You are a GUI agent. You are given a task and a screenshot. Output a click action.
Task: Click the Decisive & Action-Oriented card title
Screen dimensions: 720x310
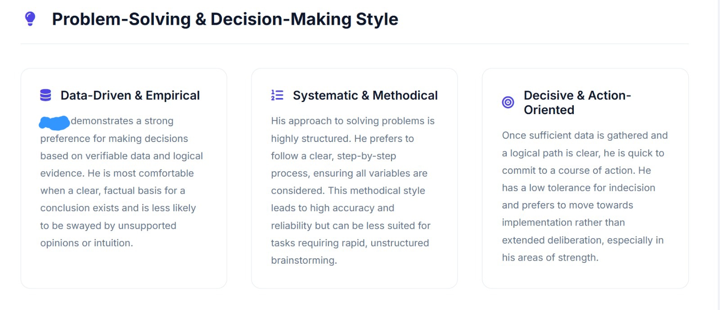click(x=577, y=102)
